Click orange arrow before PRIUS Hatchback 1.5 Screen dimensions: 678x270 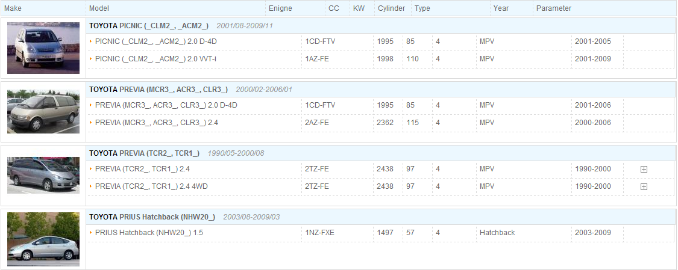91,233
